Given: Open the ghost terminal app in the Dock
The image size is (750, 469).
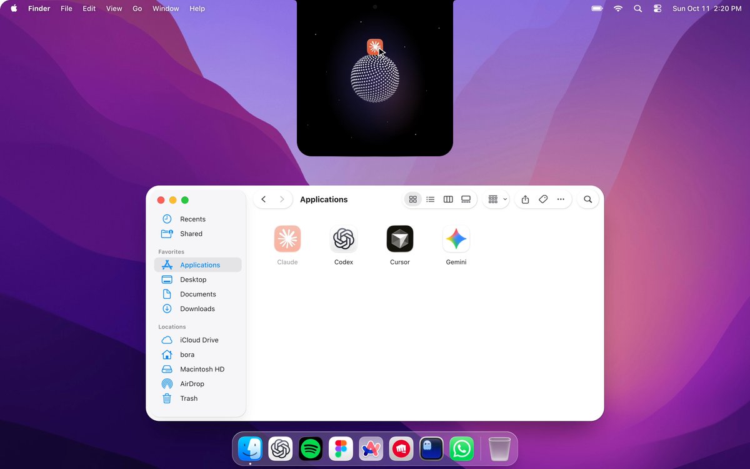Looking at the screenshot, I should (431, 448).
